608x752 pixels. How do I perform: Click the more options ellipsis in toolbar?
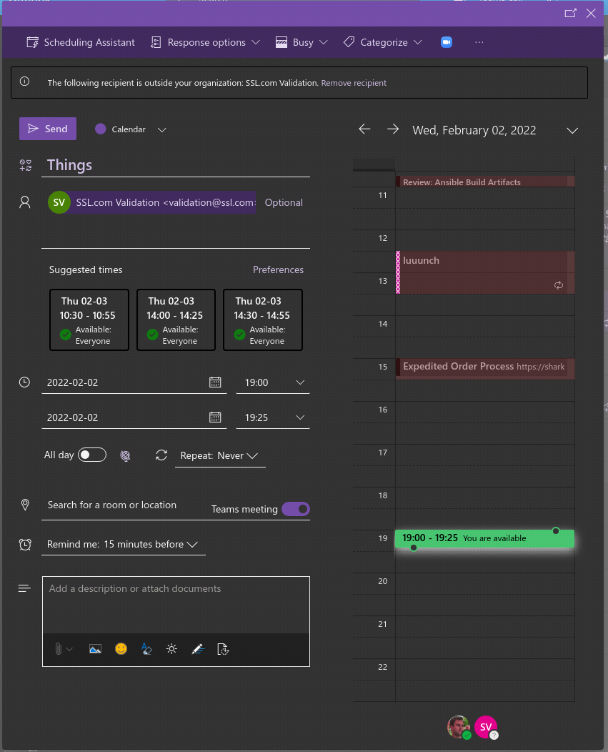click(x=479, y=42)
